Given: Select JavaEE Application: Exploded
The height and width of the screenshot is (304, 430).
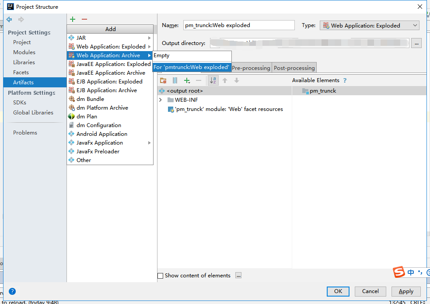Looking at the screenshot, I should click(110, 64).
